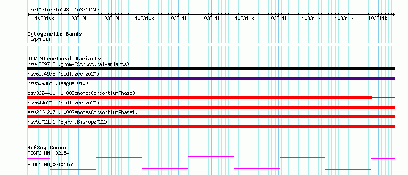
Task: Click the right arrowhead of the coordinate ruler
Action: tap(393, 15)
